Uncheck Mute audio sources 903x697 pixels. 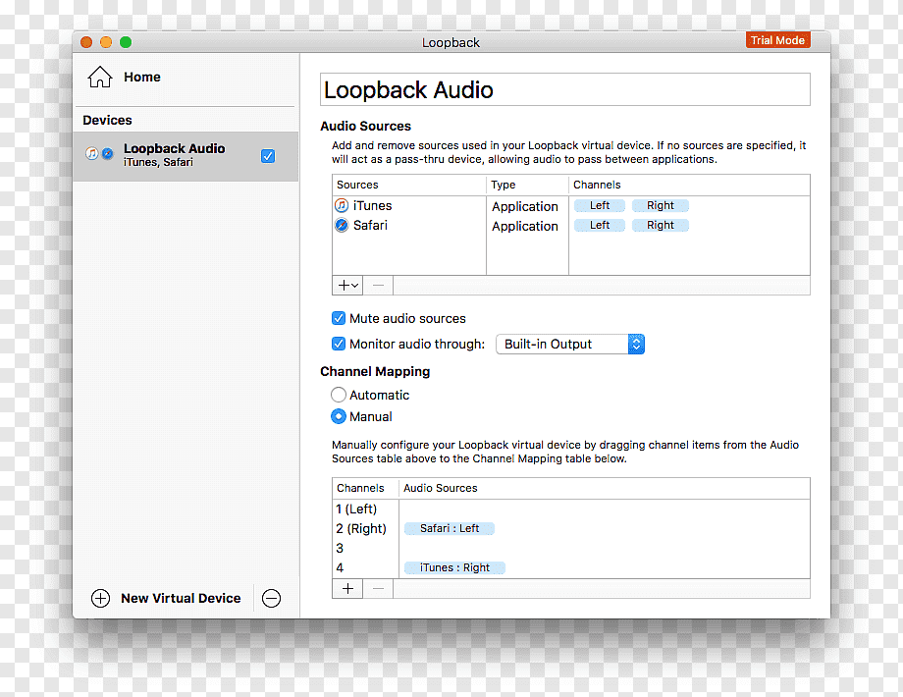point(339,318)
